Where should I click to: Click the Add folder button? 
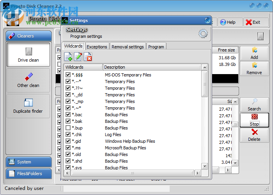pos(254,53)
